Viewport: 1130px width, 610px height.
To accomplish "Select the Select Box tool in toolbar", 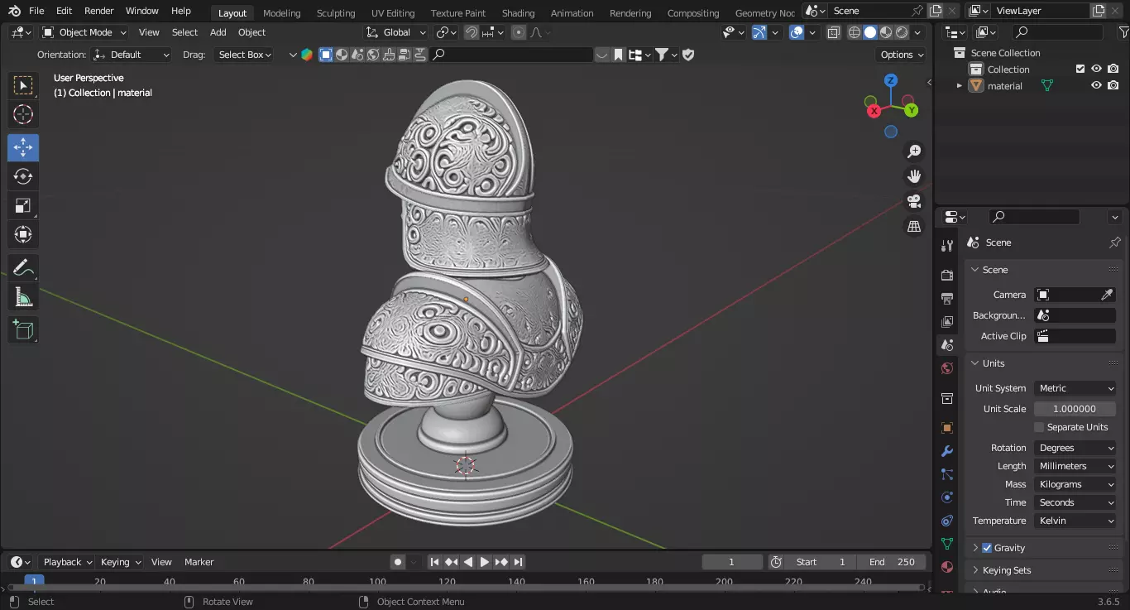I will tap(23, 85).
